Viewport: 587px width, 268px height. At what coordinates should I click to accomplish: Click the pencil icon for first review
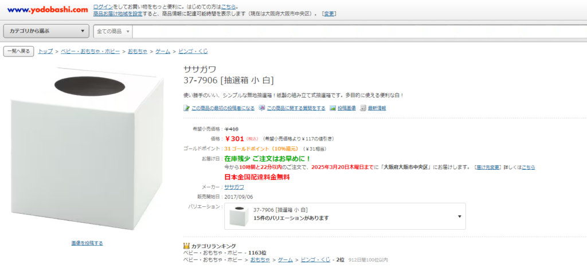point(186,108)
